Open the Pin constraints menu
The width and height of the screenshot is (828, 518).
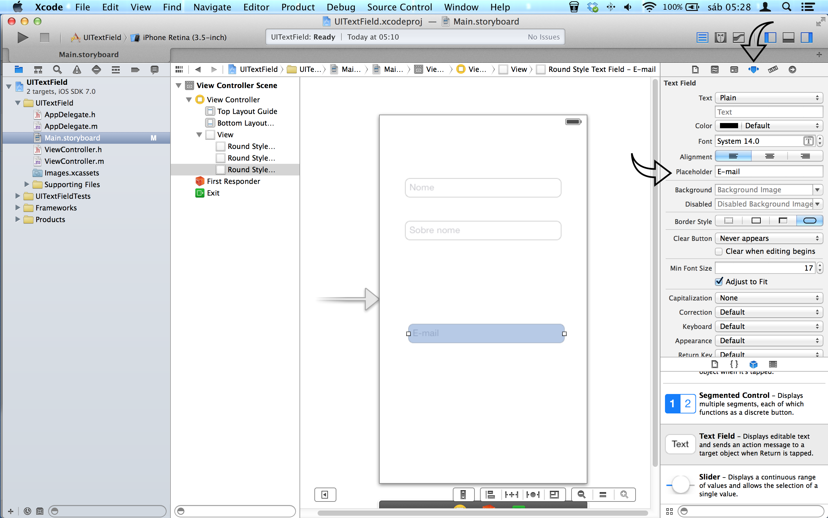[511, 494]
